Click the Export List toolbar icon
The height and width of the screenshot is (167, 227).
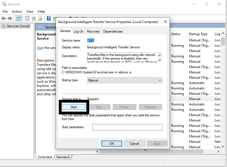[x=40, y=18]
